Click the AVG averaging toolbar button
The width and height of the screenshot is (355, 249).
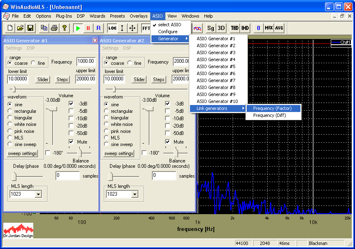click(279, 28)
